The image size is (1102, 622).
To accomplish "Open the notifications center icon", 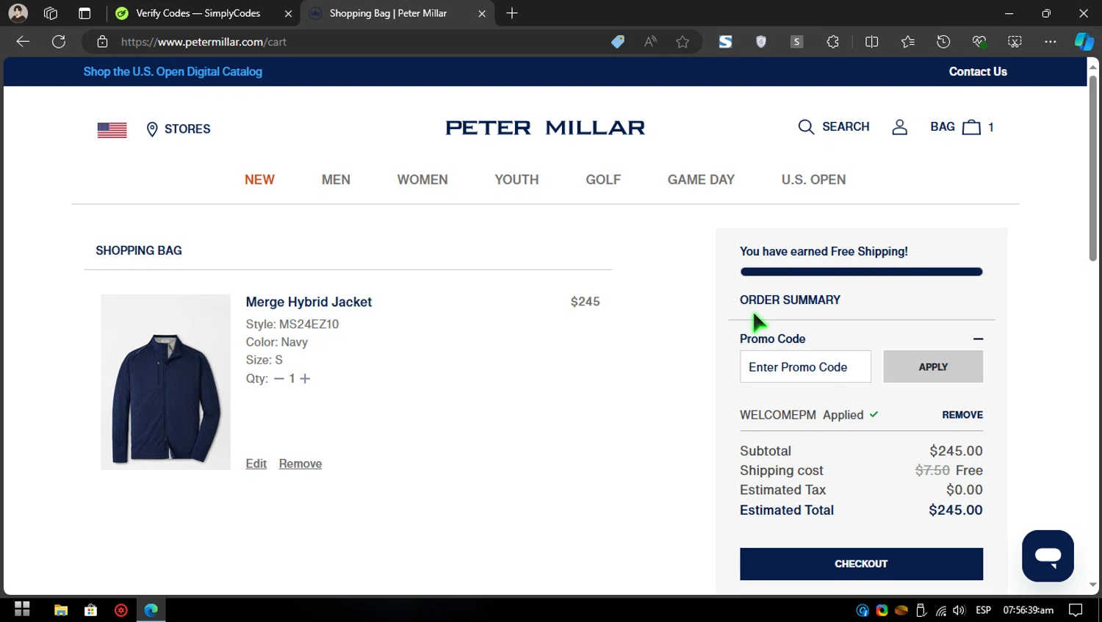I will point(1076,610).
